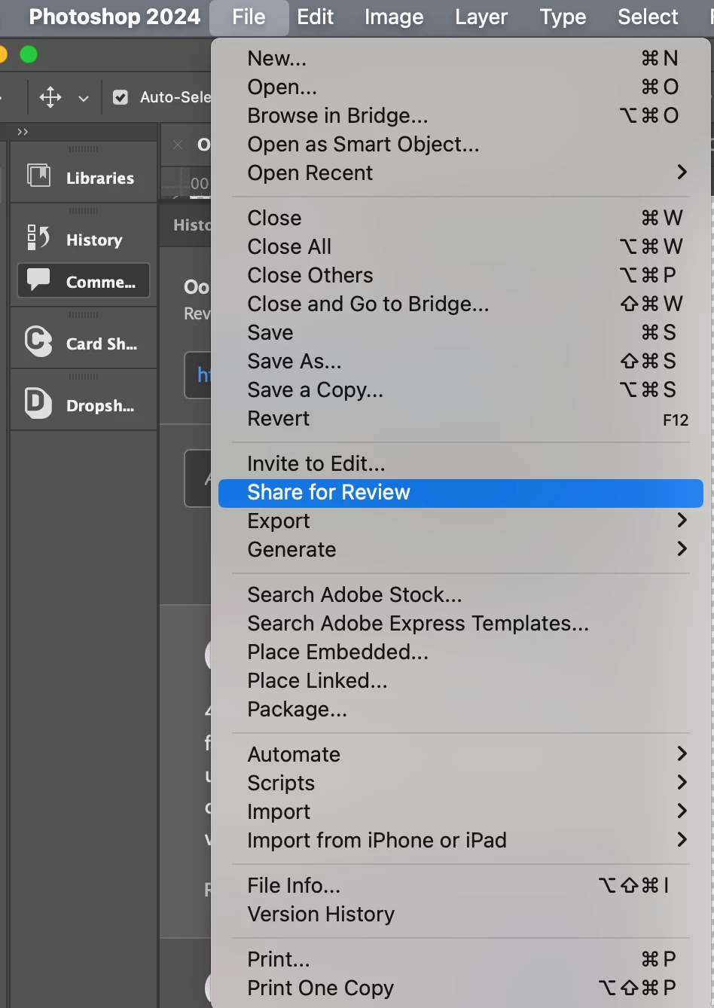The height and width of the screenshot is (1008, 714).
Task: Open the Edit menu
Action: tap(315, 17)
